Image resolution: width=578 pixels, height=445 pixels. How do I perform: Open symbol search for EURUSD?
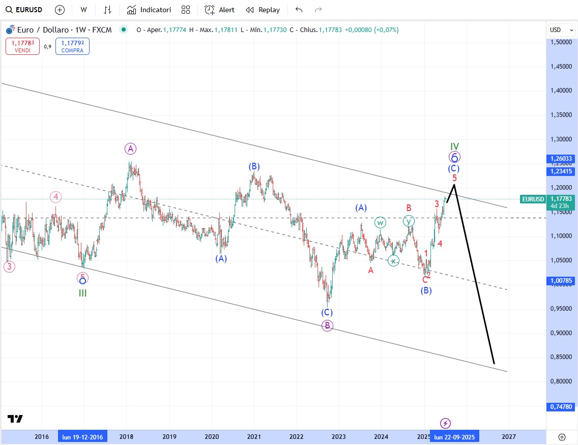(x=24, y=10)
